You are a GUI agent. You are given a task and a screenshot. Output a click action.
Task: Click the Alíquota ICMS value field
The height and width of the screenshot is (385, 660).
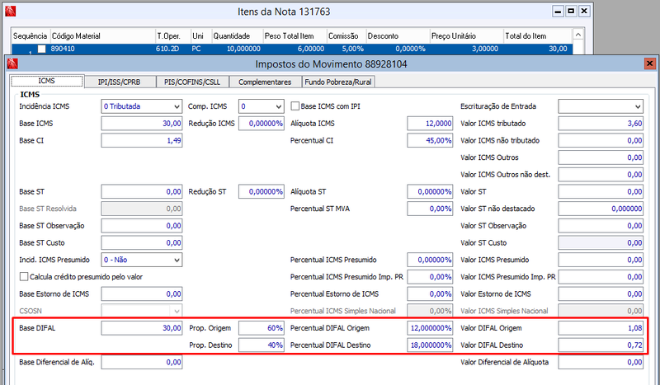point(430,124)
